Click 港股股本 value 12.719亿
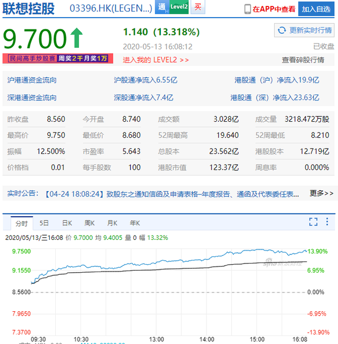Viewport: 338px width, 344px height. click(314, 151)
